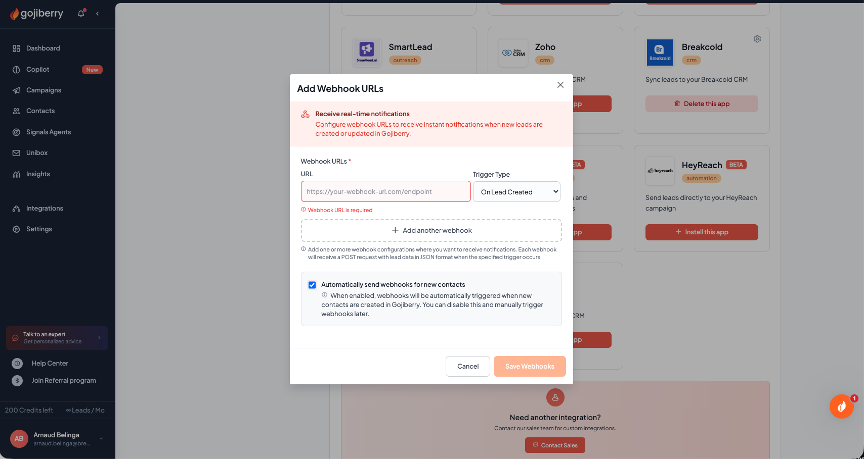Click Cancel in webhook dialog

(468, 367)
